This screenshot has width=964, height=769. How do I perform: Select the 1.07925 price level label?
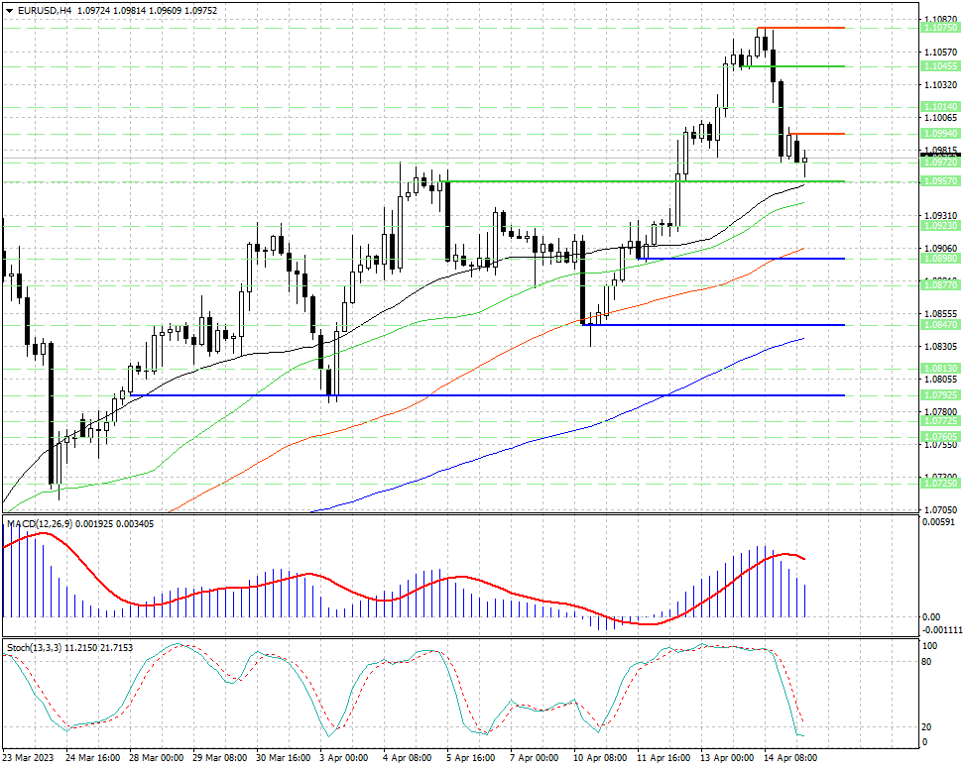click(940, 395)
